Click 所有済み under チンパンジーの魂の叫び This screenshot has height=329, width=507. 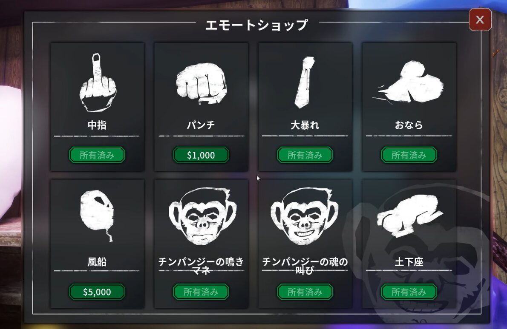coord(305,292)
